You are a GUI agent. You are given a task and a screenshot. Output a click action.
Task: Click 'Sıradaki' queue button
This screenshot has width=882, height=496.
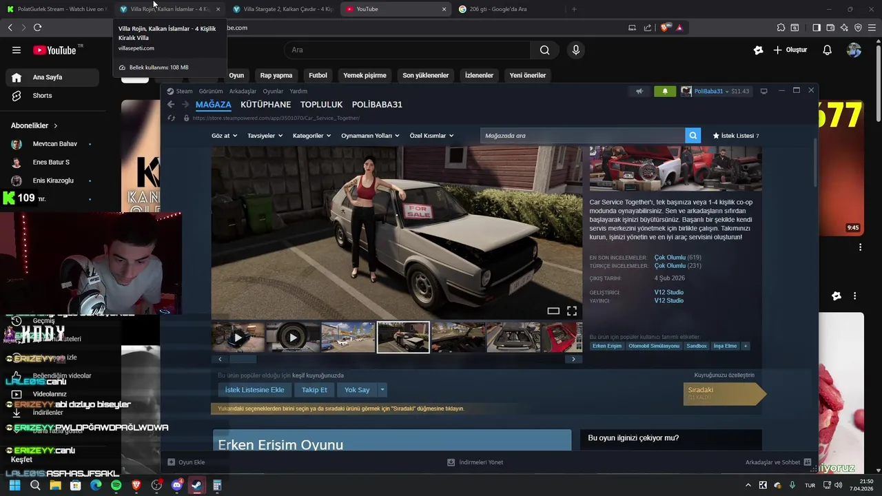(x=724, y=393)
